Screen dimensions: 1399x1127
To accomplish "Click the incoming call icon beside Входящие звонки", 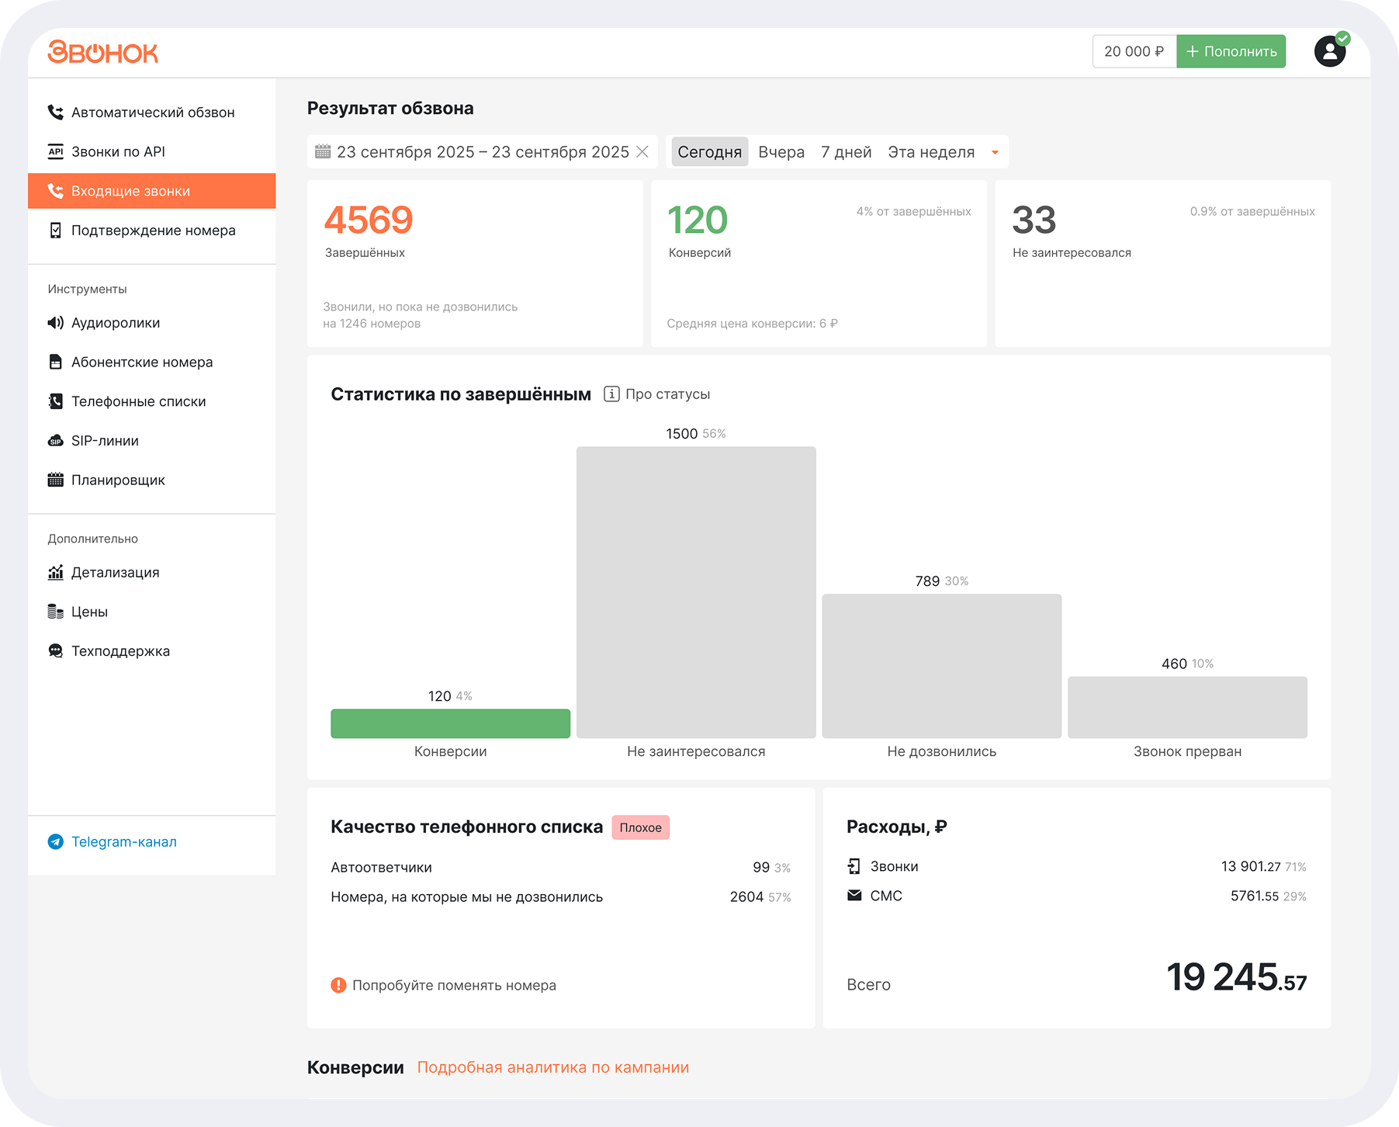I will [x=55, y=191].
